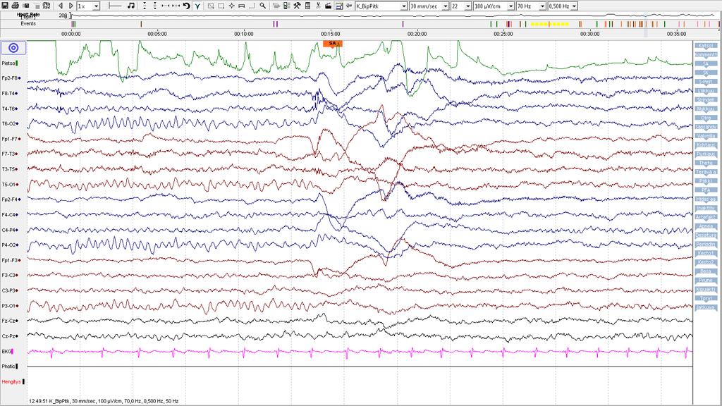Image resolution: width=722 pixels, height=406 pixels.
Task: Click the 00:15:00 point on the timeline
Action: tap(330, 34)
